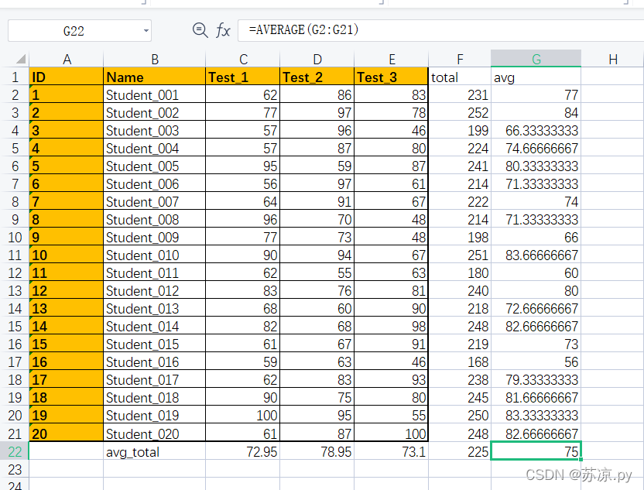Select cell Student_017
Image resolution: width=644 pixels, height=490 pixels.
tap(155, 380)
